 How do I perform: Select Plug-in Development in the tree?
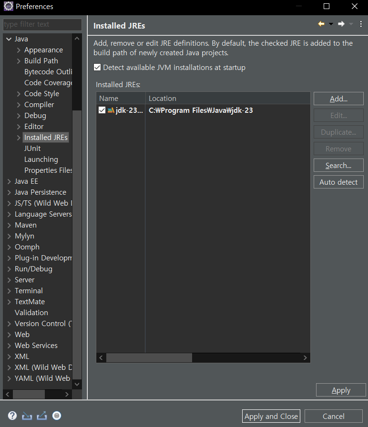click(x=43, y=258)
